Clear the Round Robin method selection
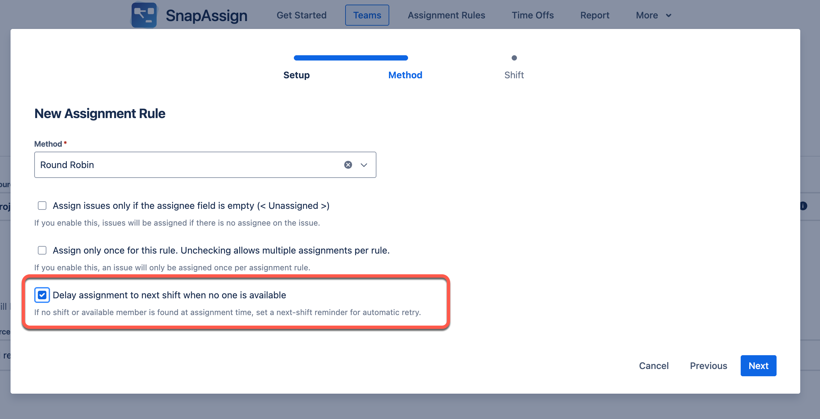The width and height of the screenshot is (820, 419). (348, 165)
